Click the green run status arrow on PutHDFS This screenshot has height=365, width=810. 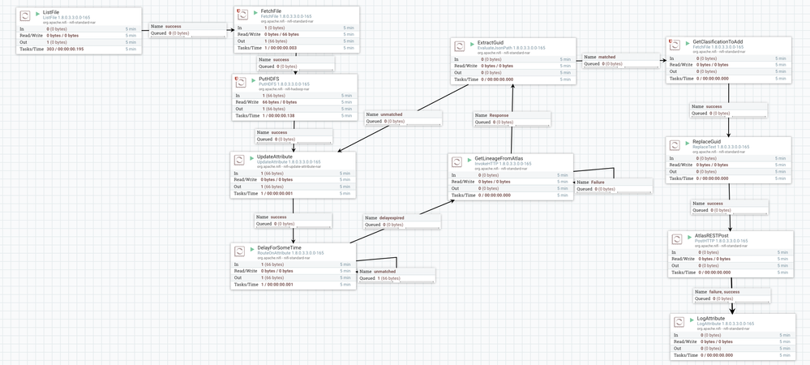[253, 79]
